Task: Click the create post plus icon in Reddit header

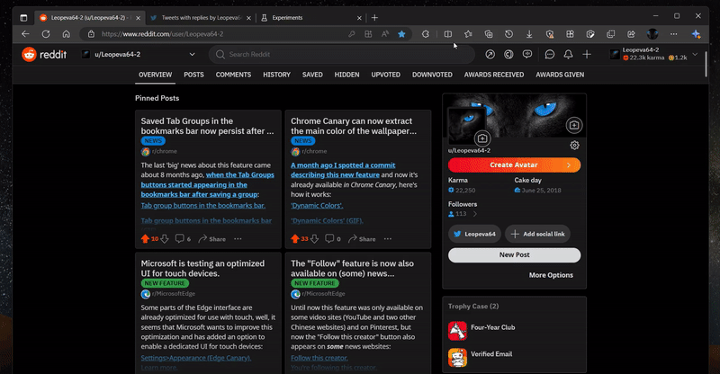Action: (x=587, y=55)
